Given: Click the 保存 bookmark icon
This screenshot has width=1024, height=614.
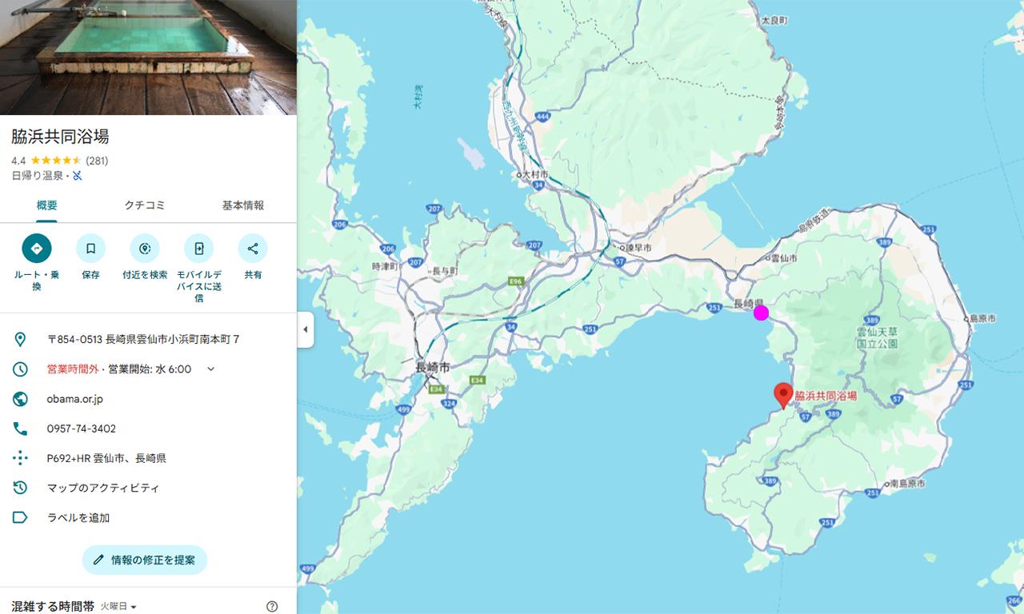Looking at the screenshot, I should (x=90, y=249).
